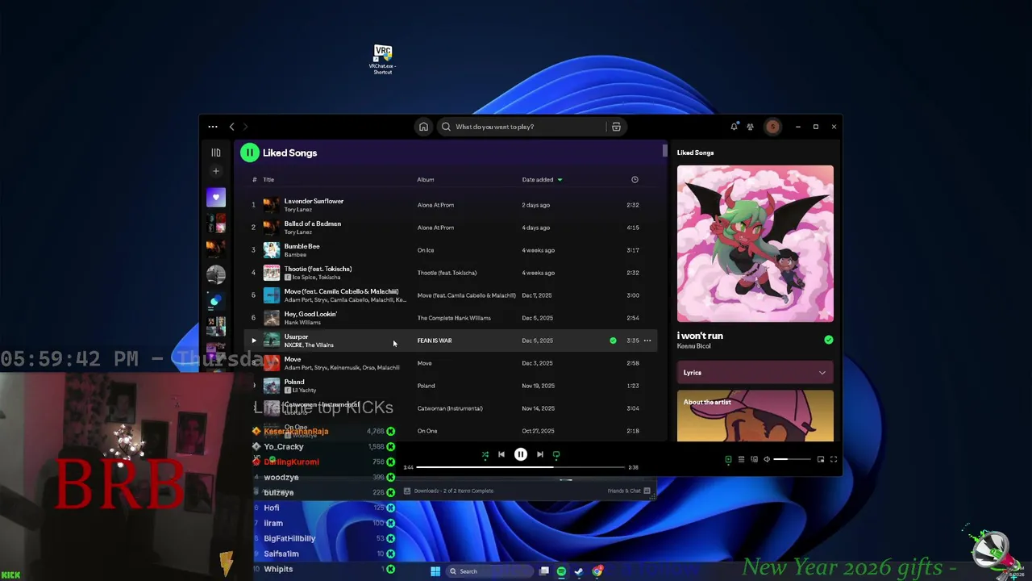The image size is (1032, 581).
Task: Open 'Alone At Prom' album on row 1
Action: tap(435, 205)
